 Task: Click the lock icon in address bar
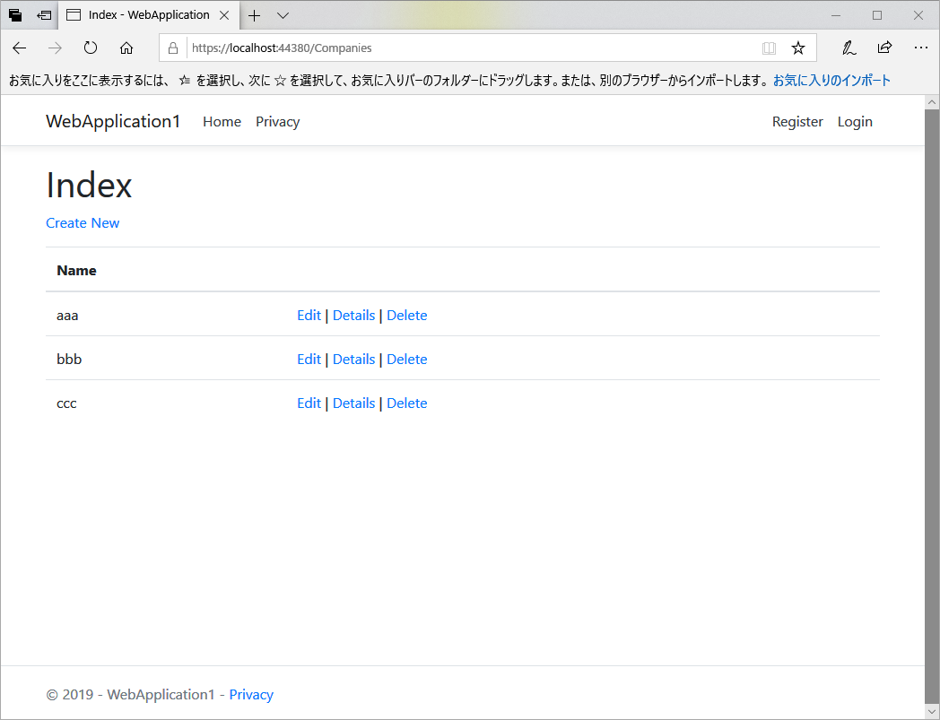point(173,48)
